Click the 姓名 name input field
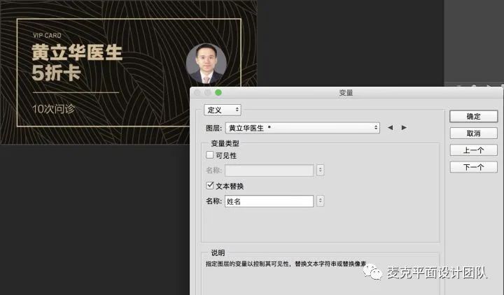The height and width of the screenshot is (295, 504). [269, 201]
